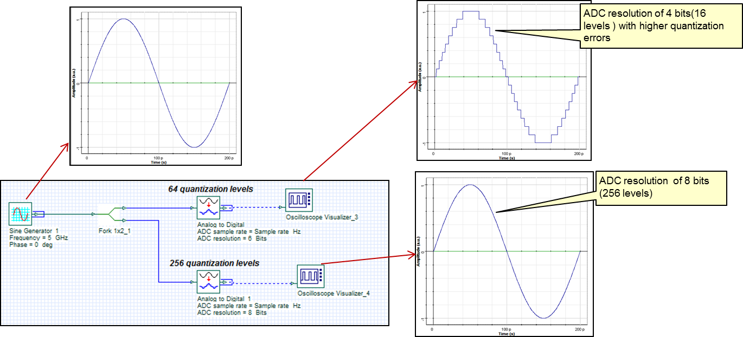This screenshot has height=337, width=743.
Task: Select the Oscilloscope Visualizer_4 icon
Action: [x=311, y=277]
